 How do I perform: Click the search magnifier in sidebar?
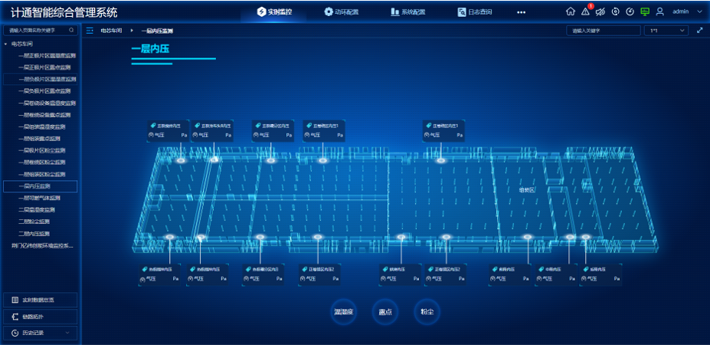coord(72,31)
